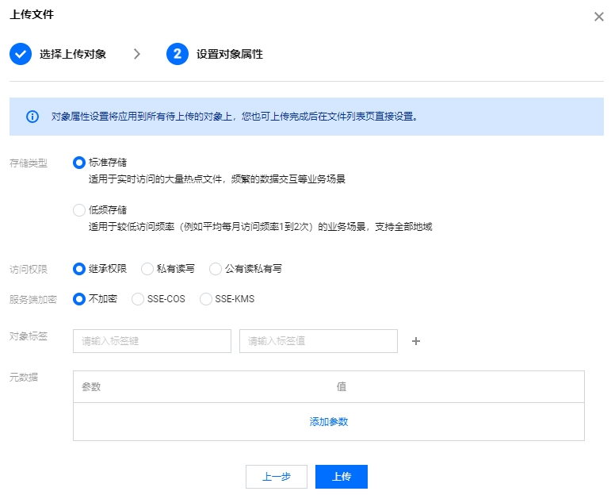The width and height of the screenshot is (611, 495).
Task: Focus the 请输入标签键 tag key field
Action: 151,341
